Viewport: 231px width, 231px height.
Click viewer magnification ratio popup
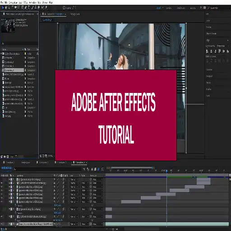click(x=51, y=156)
